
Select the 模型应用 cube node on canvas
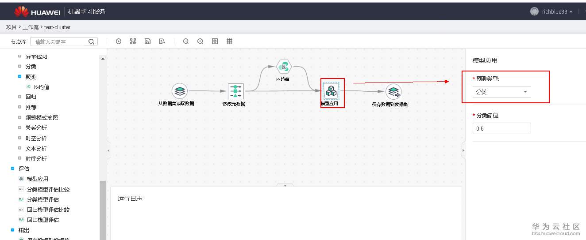(x=331, y=91)
